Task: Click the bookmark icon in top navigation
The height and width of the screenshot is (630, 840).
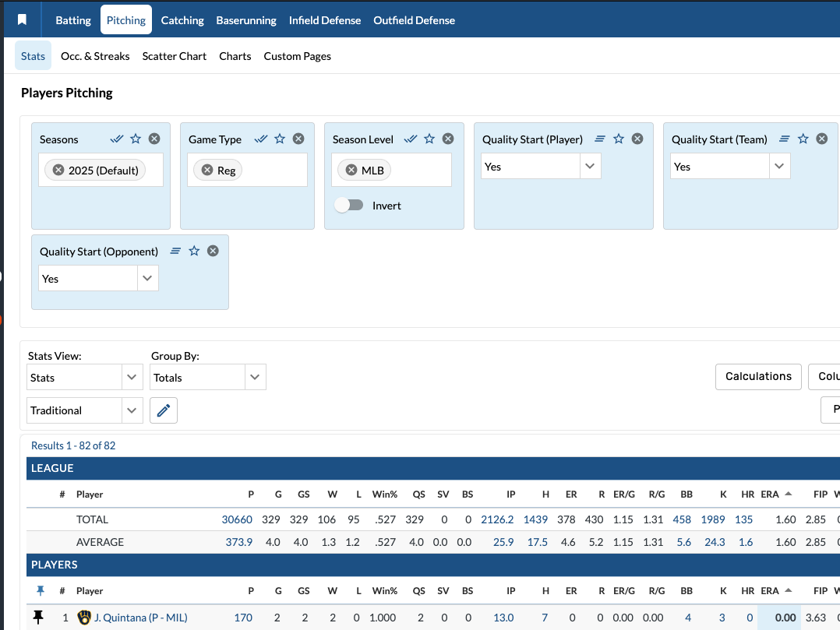Action: [x=23, y=20]
